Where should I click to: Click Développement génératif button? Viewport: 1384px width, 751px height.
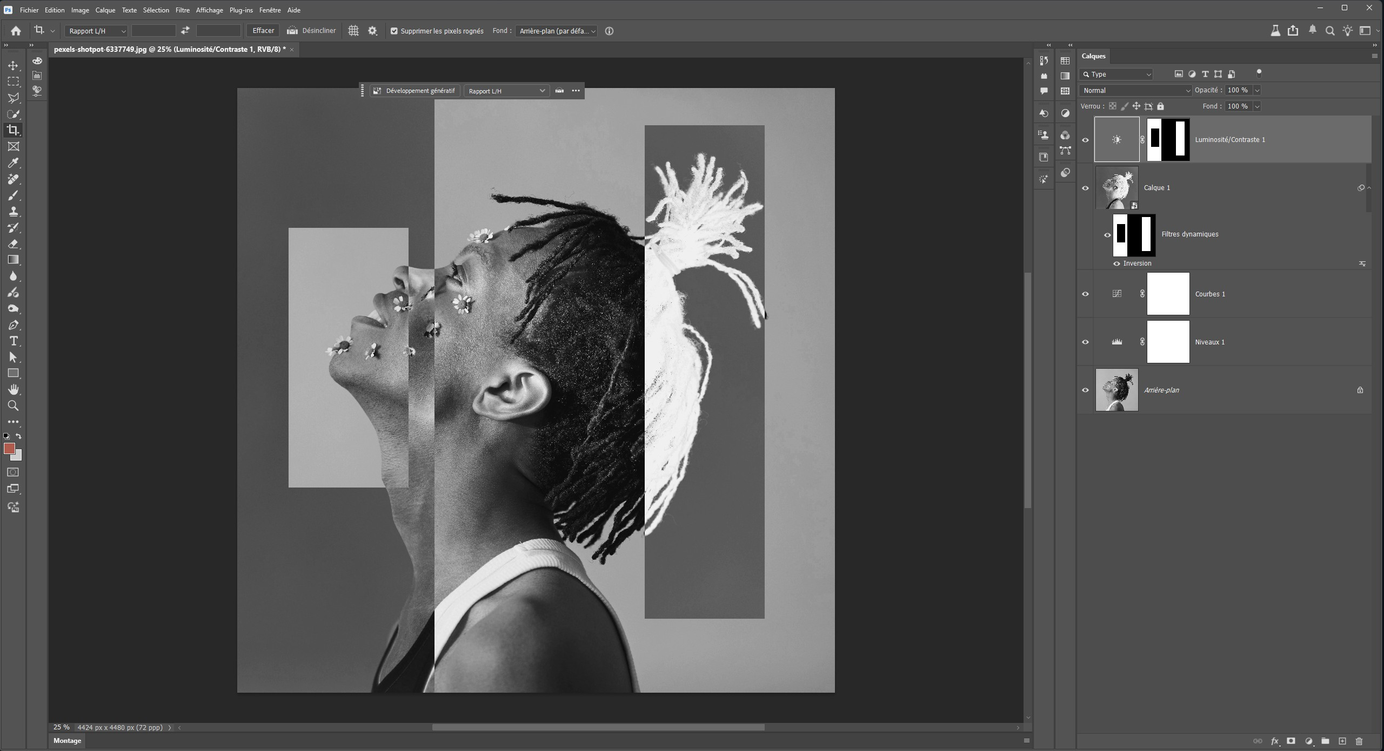414,91
